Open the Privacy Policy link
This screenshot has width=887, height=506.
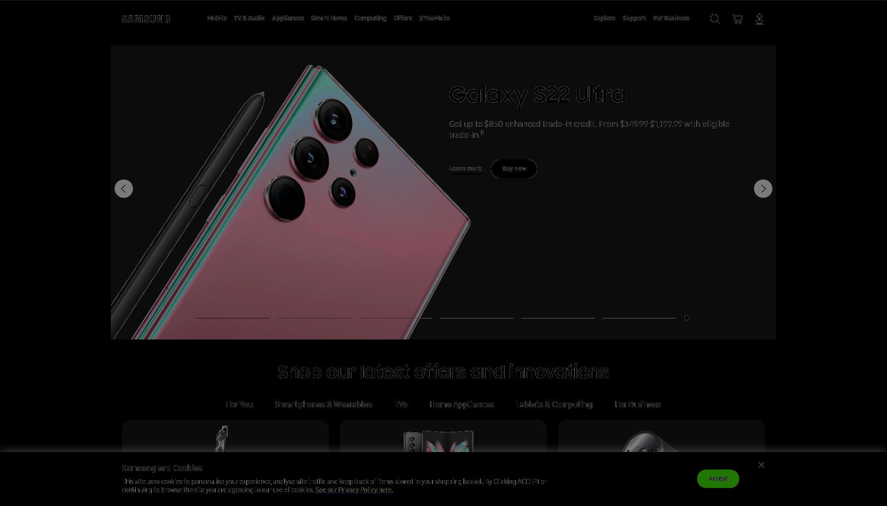click(354, 490)
